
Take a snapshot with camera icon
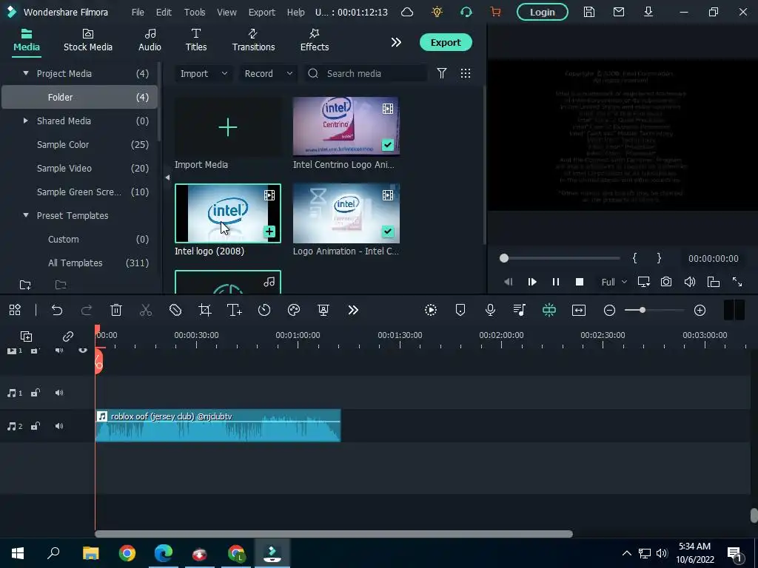[x=666, y=282]
